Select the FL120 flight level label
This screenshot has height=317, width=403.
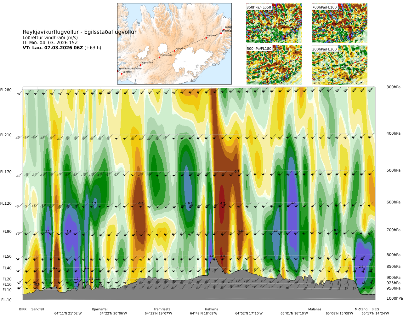(x=6, y=203)
